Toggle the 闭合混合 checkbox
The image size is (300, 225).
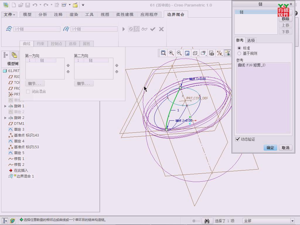click(x=28, y=92)
